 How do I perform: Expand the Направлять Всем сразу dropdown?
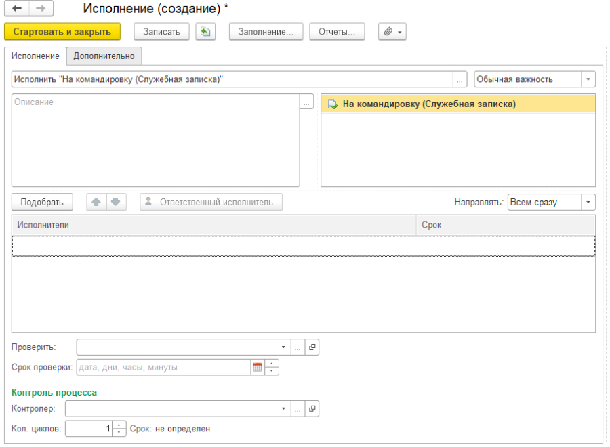588,203
